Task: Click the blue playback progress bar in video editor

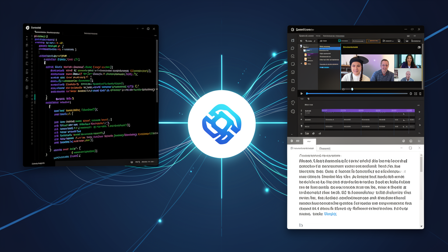Action: pyautogui.click(x=357, y=94)
